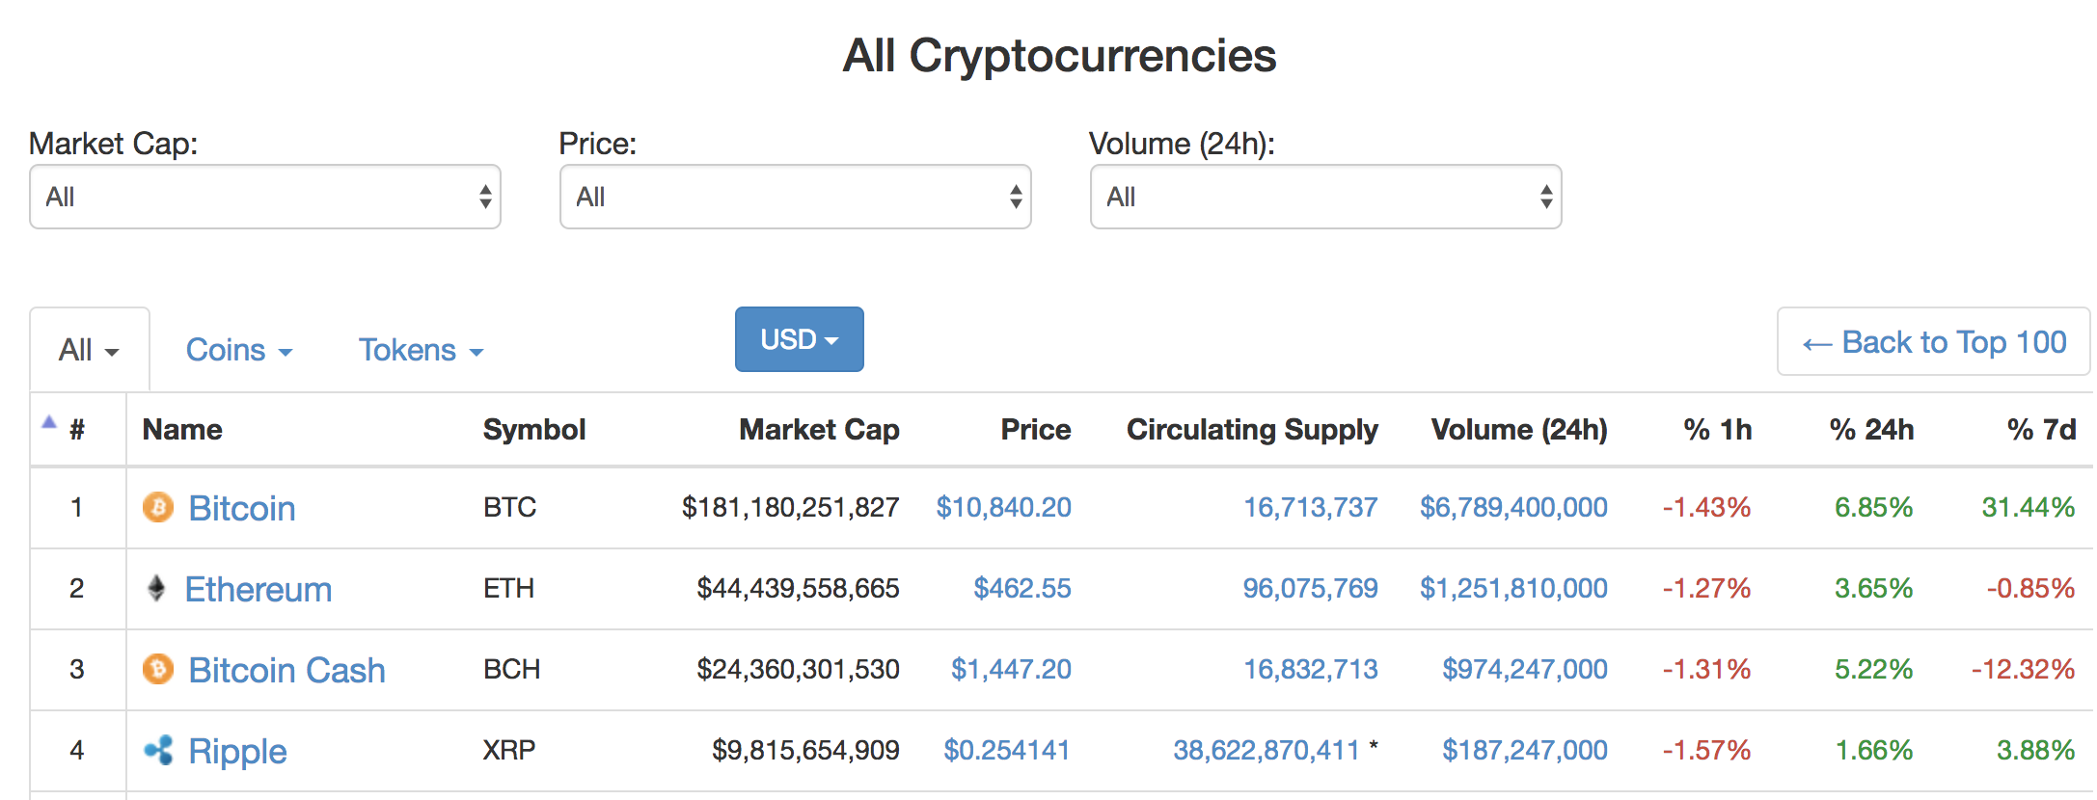Image resolution: width=2097 pixels, height=800 pixels.
Task: Sort by Price column header
Action: [1036, 430]
